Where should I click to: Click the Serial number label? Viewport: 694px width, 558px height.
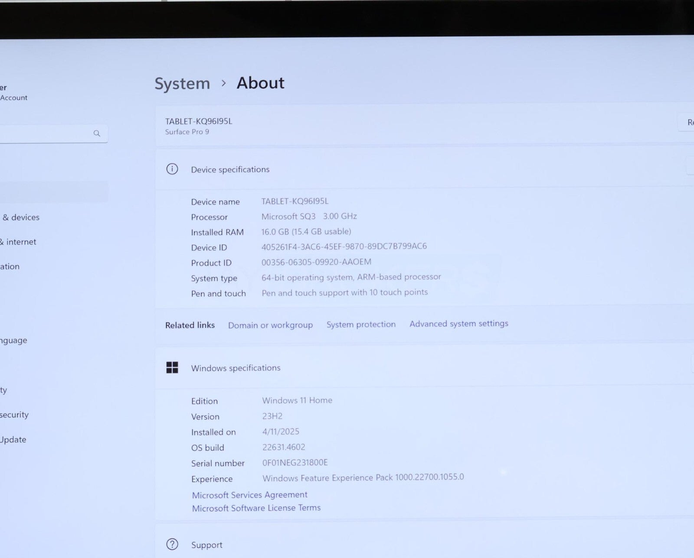[x=218, y=464]
